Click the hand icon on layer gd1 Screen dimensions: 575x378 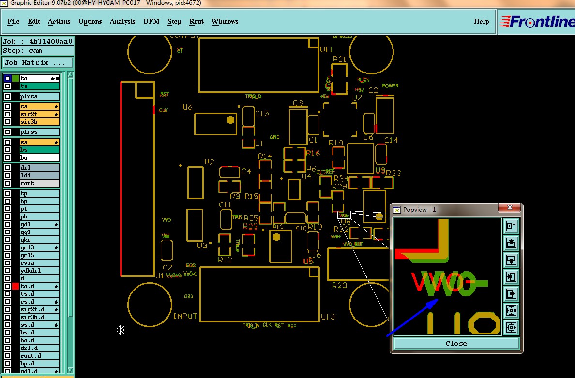point(56,225)
